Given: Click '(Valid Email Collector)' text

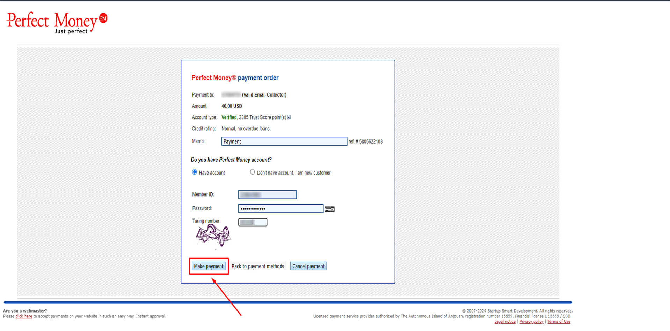Looking at the screenshot, I should coord(264,95).
